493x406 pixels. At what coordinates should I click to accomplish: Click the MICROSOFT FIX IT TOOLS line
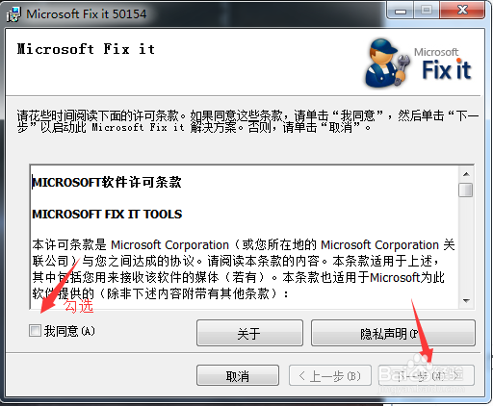click(107, 215)
